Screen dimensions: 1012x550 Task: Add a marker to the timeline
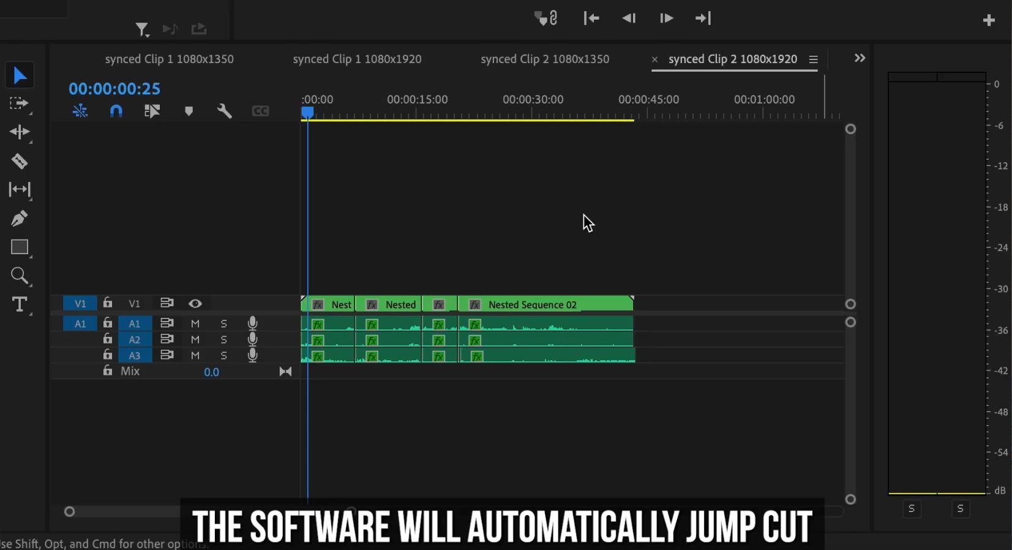pos(189,111)
